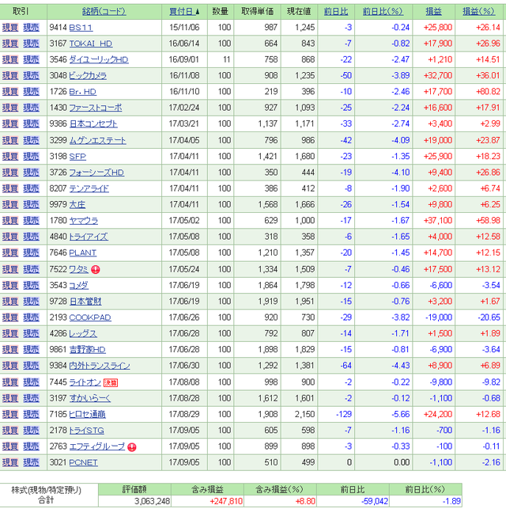The height and width of the screenshot is (509, 506).
Task: Open the ファーストコーポ stock link
Action: (x=96, y=108)
